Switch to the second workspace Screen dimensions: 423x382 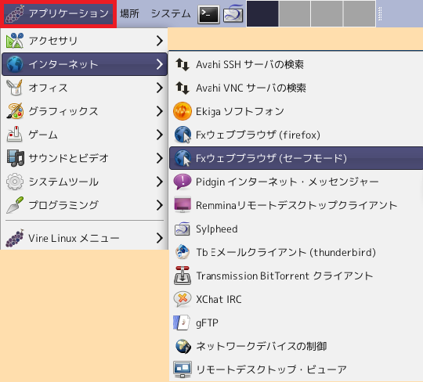click(295, 14)
